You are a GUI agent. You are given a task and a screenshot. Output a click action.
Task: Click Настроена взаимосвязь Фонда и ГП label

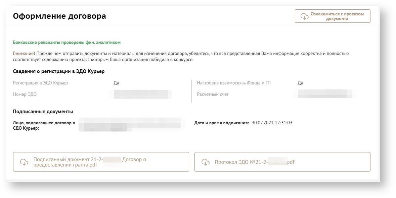click(x=234, y=83)
